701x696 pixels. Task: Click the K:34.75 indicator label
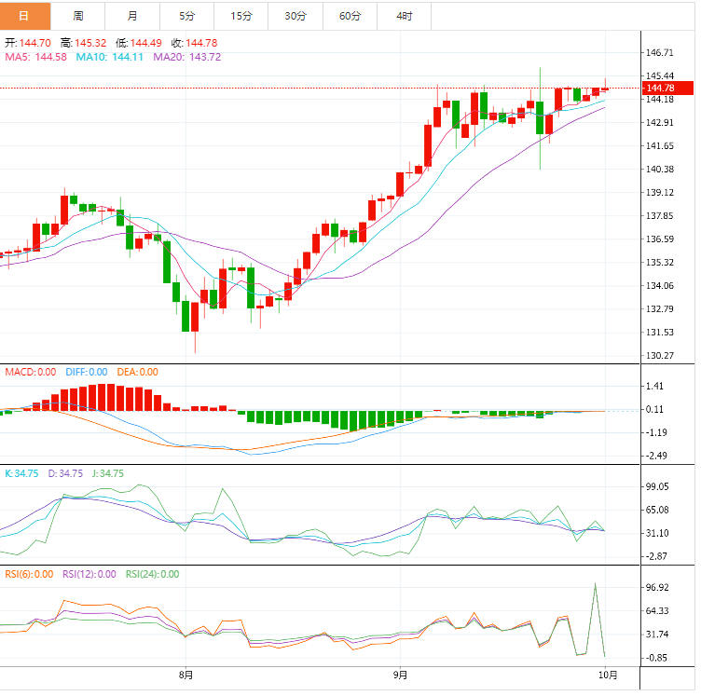coord(21,473)
